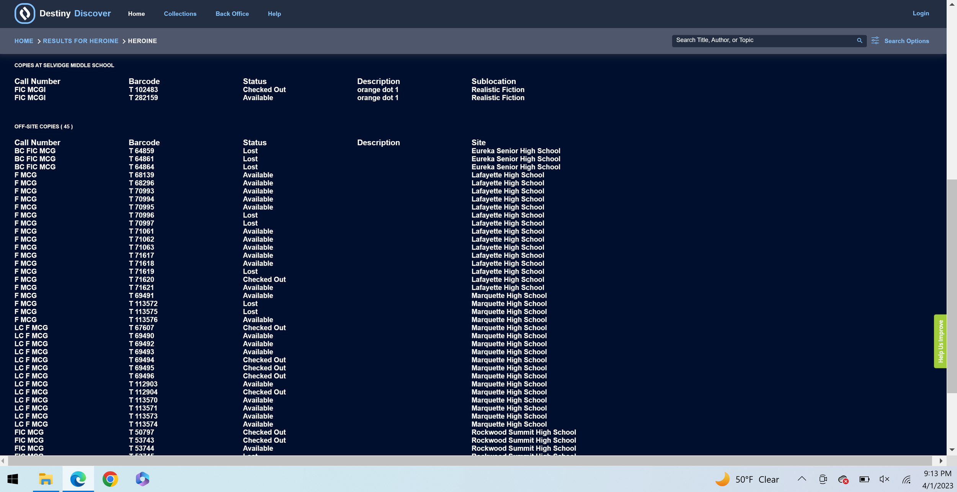Open the Wi-Fi network icon
957x492 pixels.
pyautogui.click(x=906, y=479)
